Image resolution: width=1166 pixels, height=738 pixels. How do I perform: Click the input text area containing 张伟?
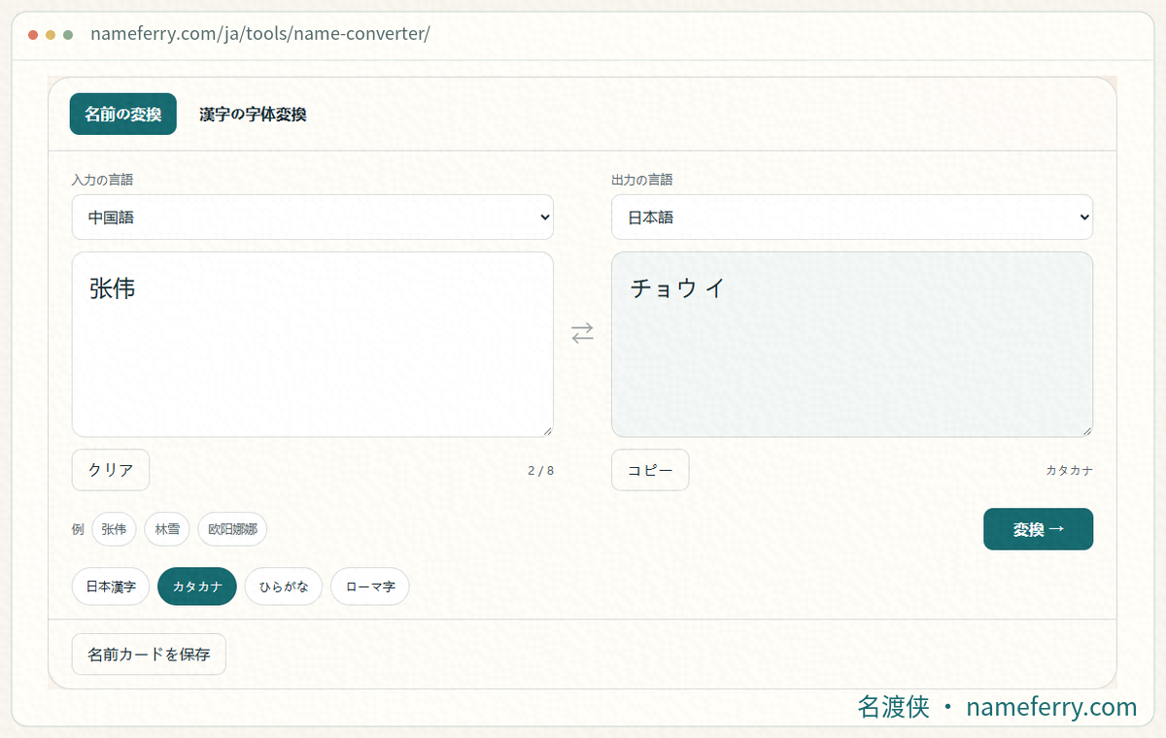coord(313,345)
